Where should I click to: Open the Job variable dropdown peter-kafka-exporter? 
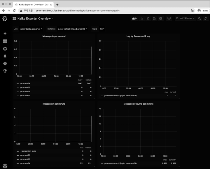(31, 29)
